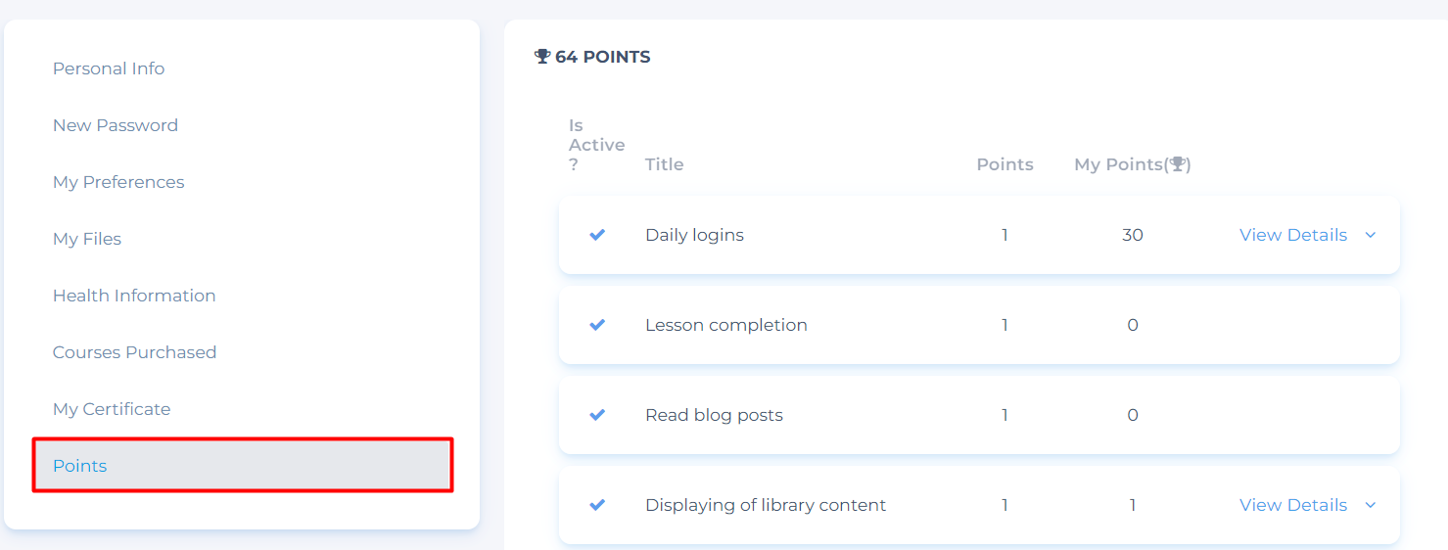Click the Daily logins active checkmark
Screen dimensions: 1448x550
[597, 235]
